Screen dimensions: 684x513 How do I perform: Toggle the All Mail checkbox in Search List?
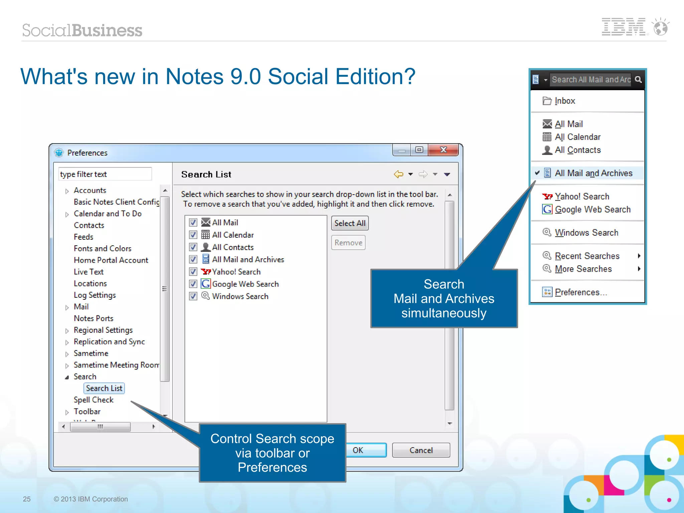pyautogui.click(x=193, y=222)
